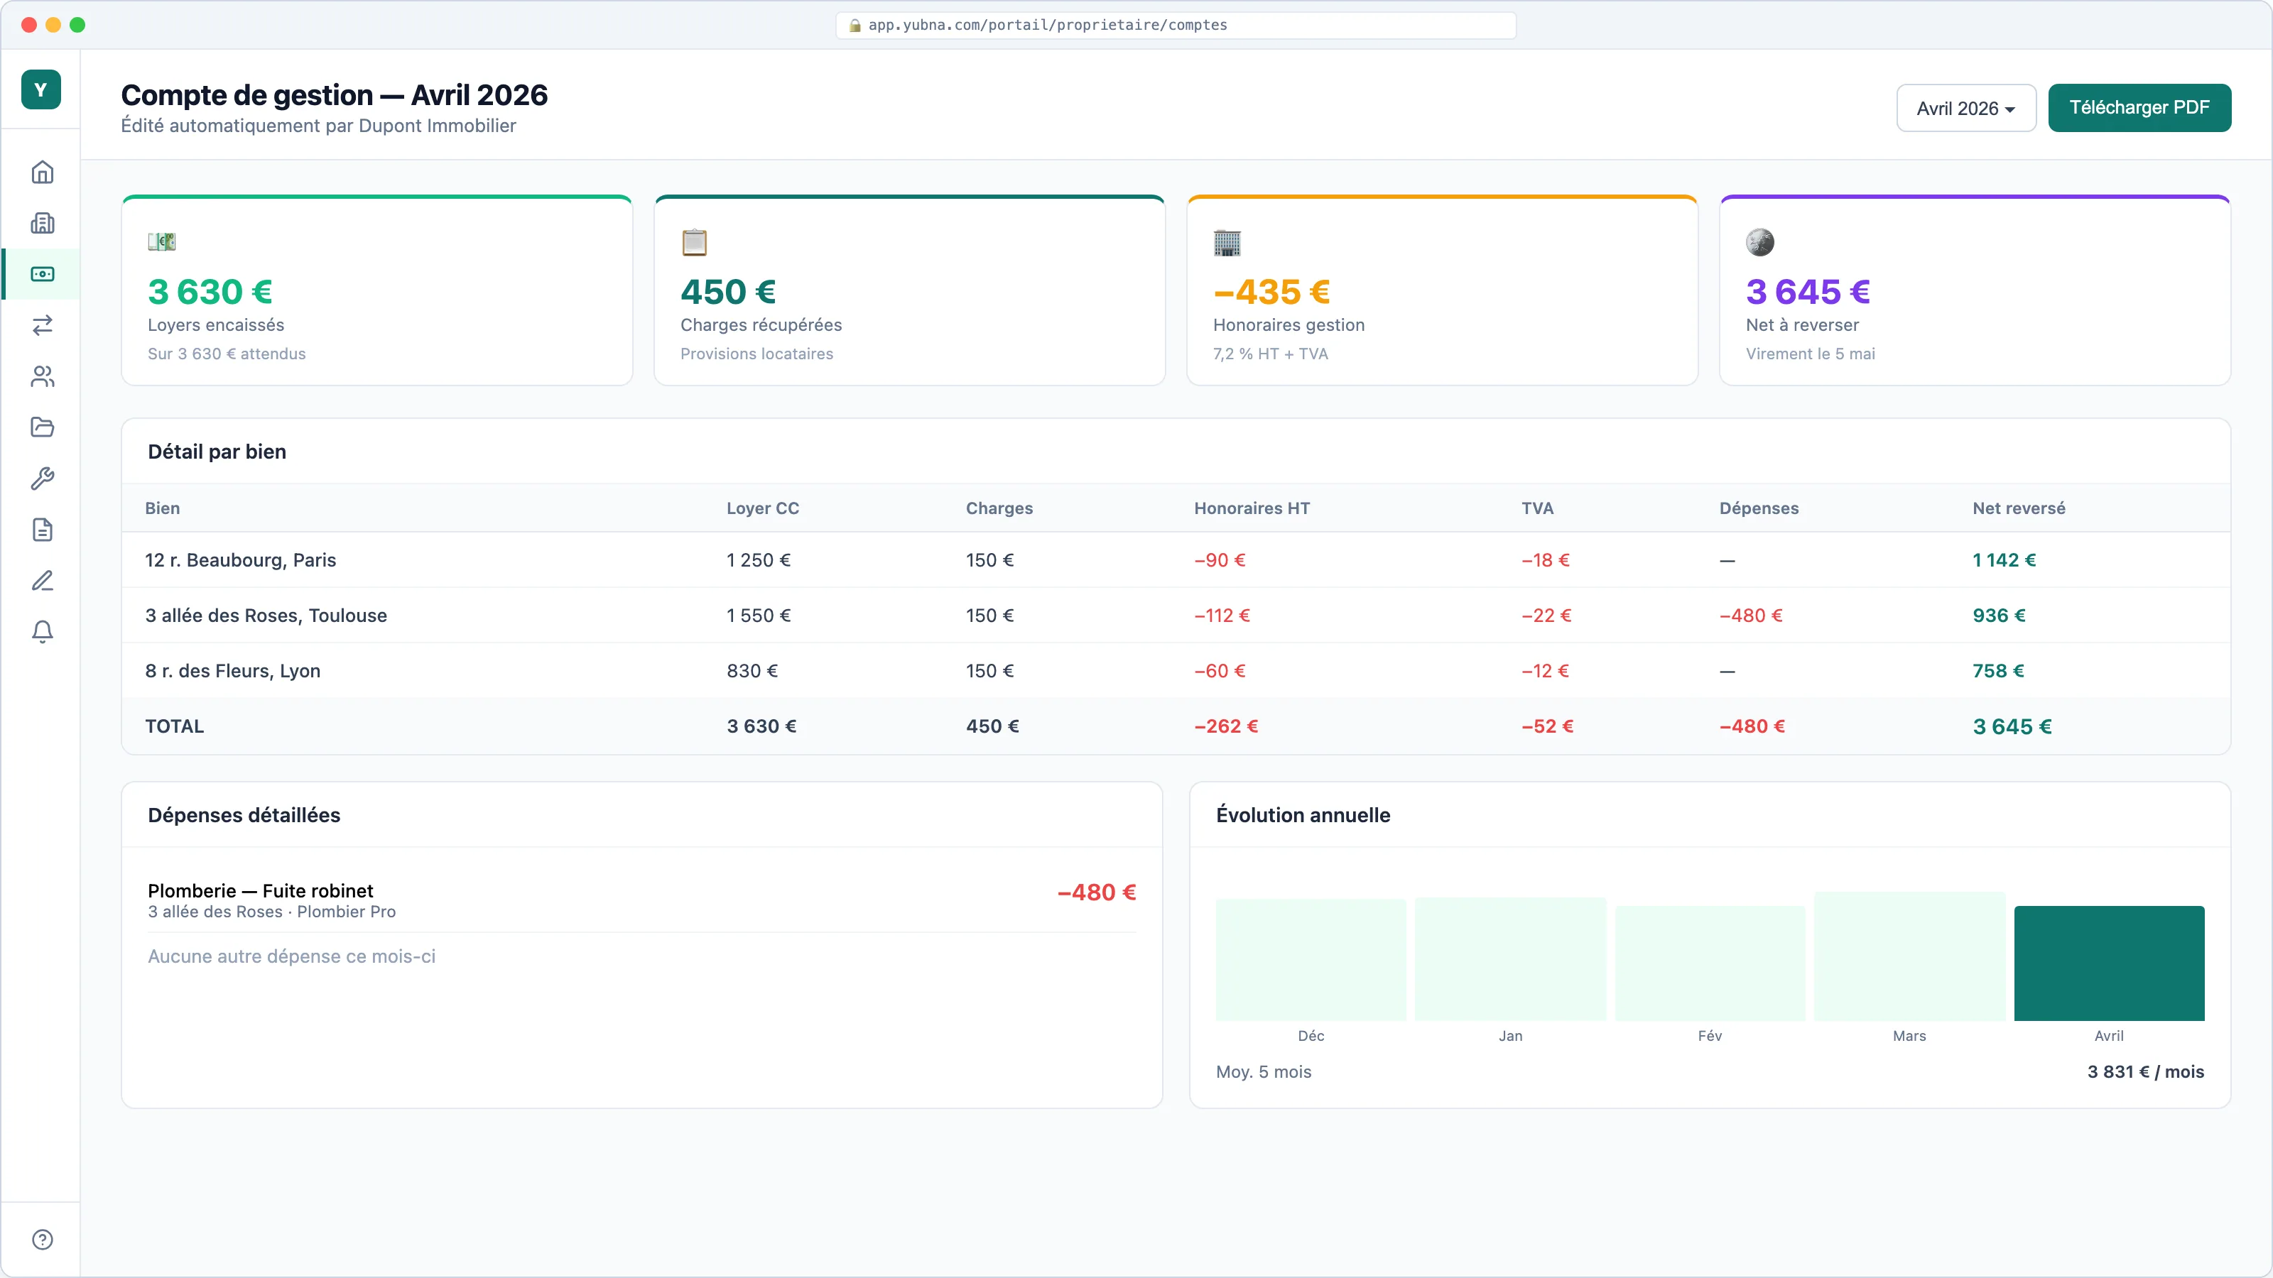Click the –480 € Toulouse dépenses cell
This screenshot has width=2273, height=1278.
(x=1751, y=616)
